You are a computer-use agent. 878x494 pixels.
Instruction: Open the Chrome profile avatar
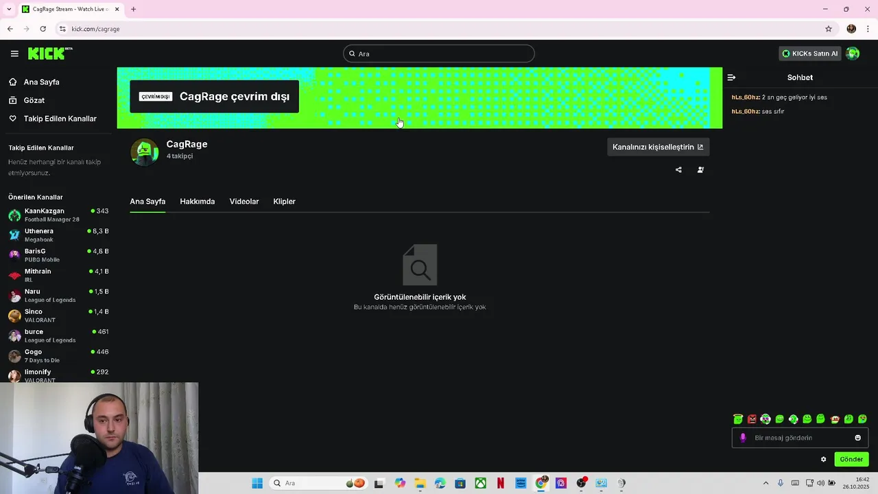851,29
